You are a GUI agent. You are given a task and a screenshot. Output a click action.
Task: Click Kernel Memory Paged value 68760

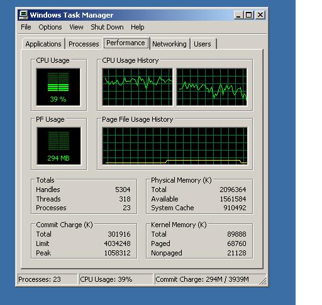236,243
